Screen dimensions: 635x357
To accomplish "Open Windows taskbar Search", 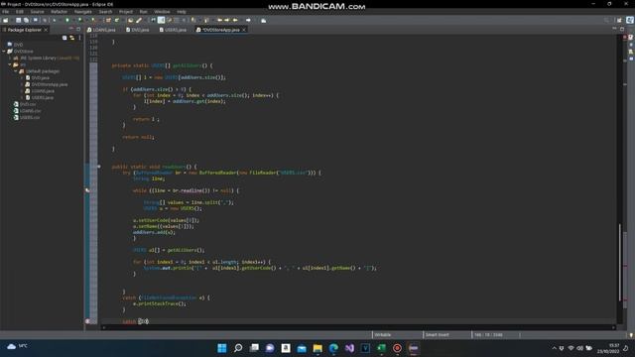I will 238,348.
